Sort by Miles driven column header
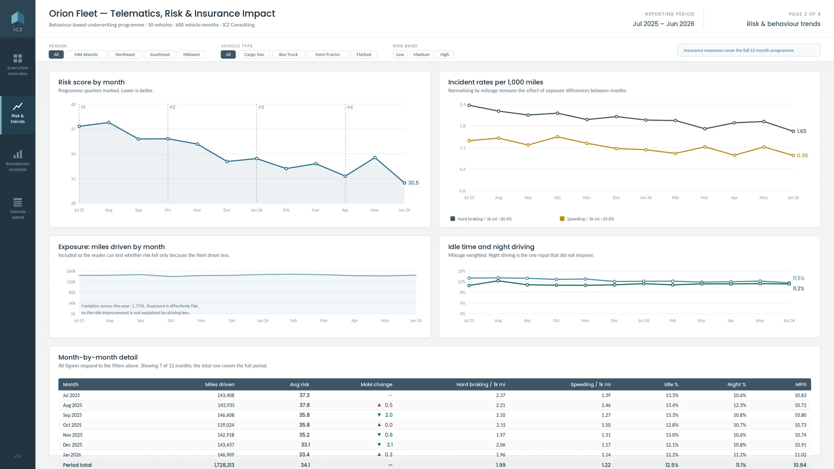Image resolution: width=834 pixels, height=469 pixels. pyautogui.click(x=220, y=385)
